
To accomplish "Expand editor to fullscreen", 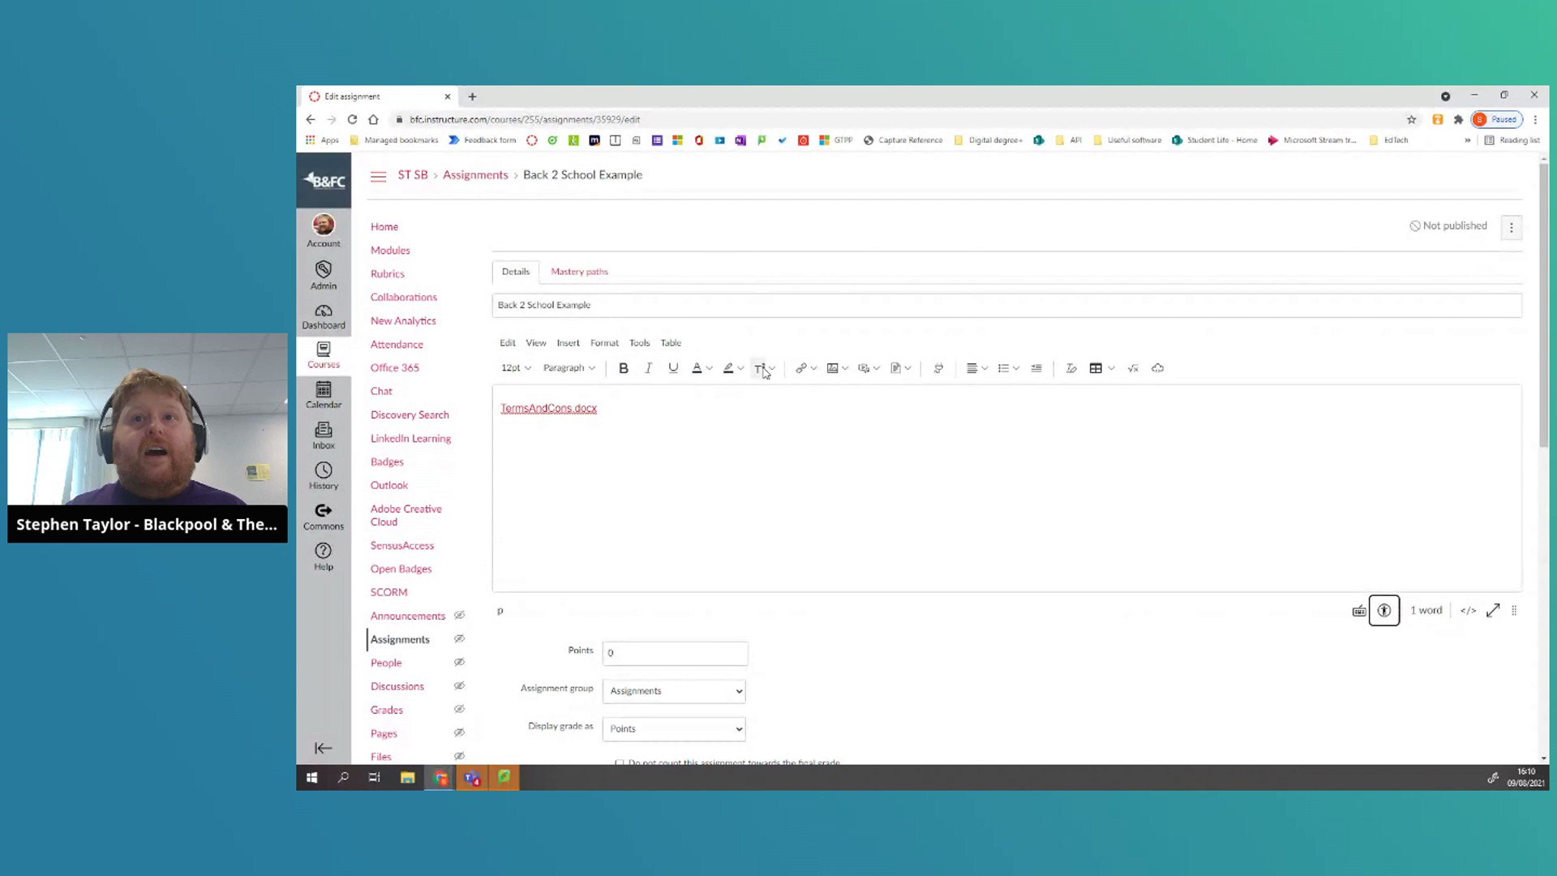I will (x=1493, y=611).
